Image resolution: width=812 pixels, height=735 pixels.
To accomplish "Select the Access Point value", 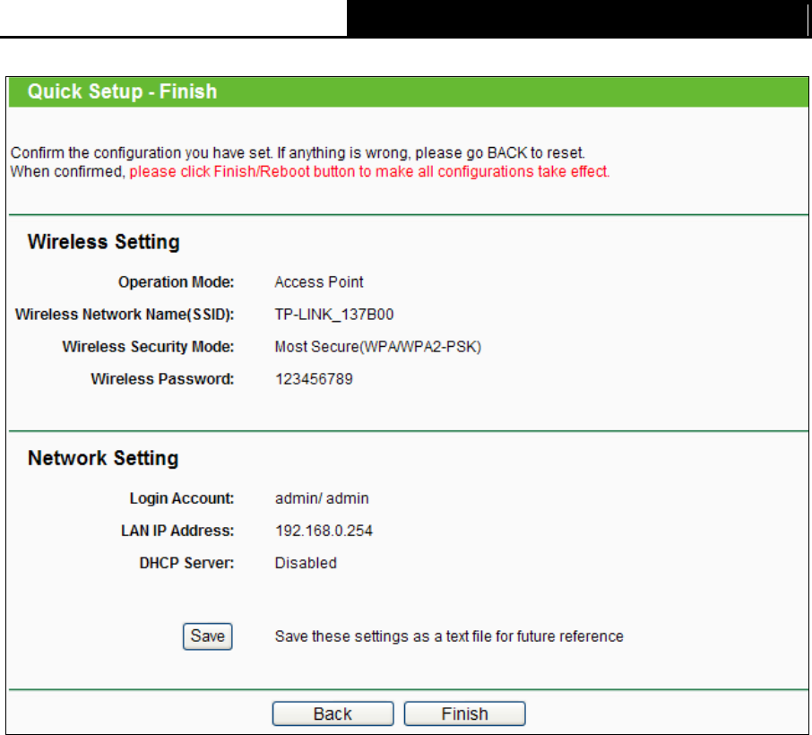I will click(318, 281).
